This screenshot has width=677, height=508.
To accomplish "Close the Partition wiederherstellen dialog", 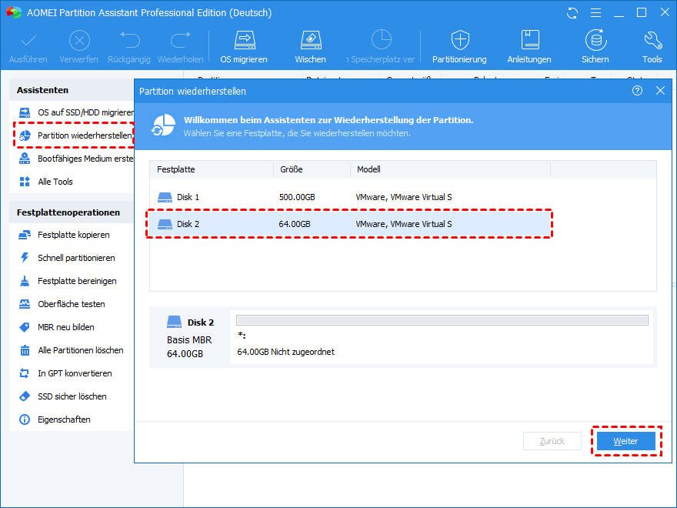I will (661, 90).
